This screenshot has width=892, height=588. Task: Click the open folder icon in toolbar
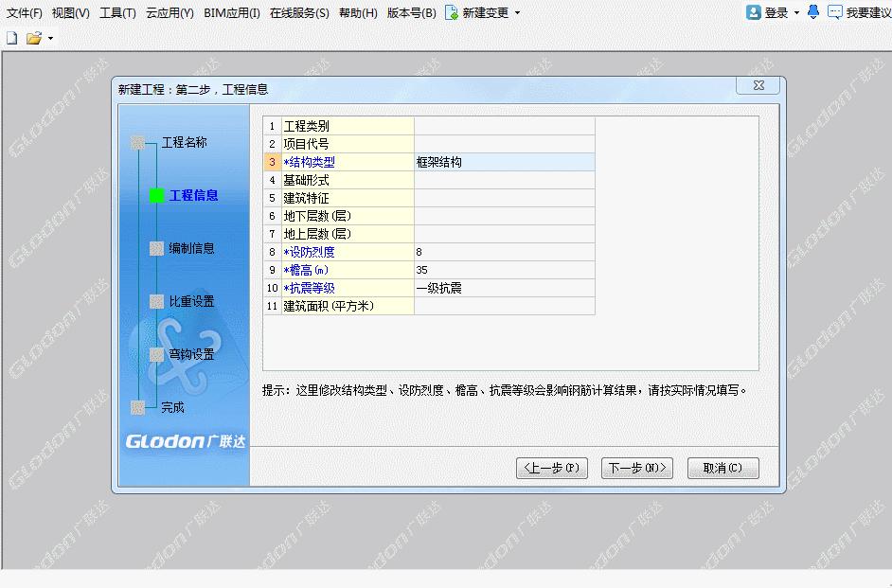click(x=34, y=38)
